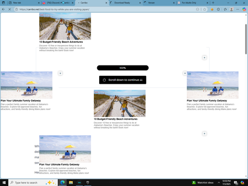Open the top beach boardwalk ad image
Screen dimensions: 248x186
tap(65, 26)
